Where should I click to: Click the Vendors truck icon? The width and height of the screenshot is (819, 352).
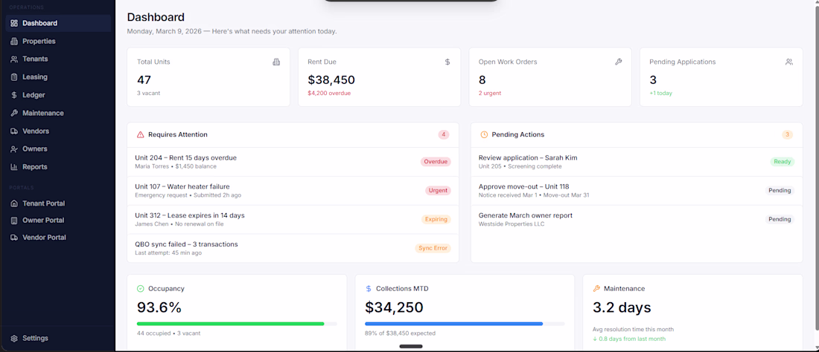(14, 131)
